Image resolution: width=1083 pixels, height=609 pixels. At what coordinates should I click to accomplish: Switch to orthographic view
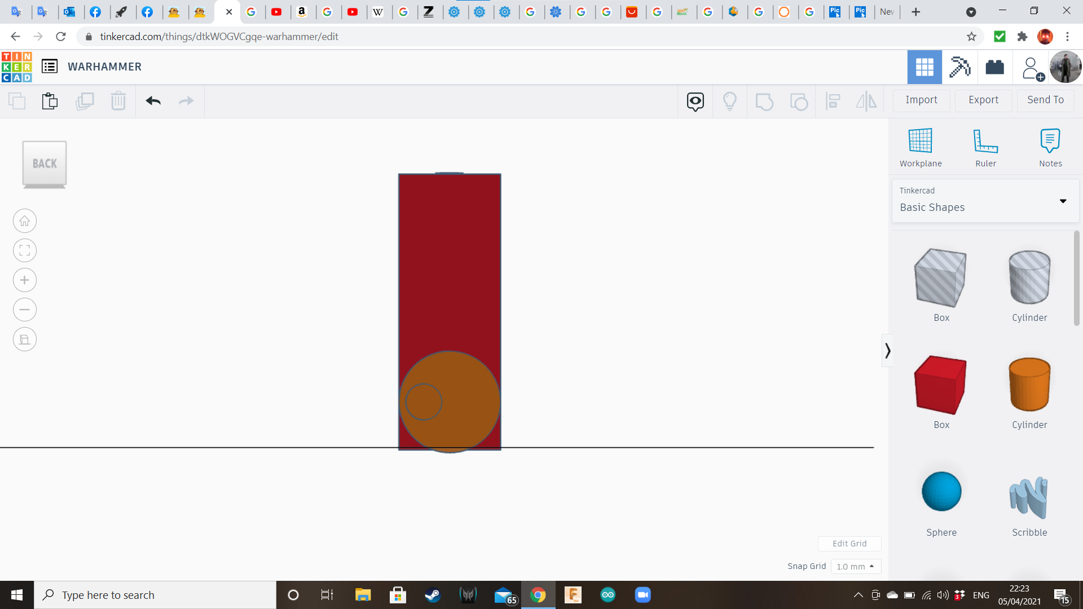click(x=24, y=339)
